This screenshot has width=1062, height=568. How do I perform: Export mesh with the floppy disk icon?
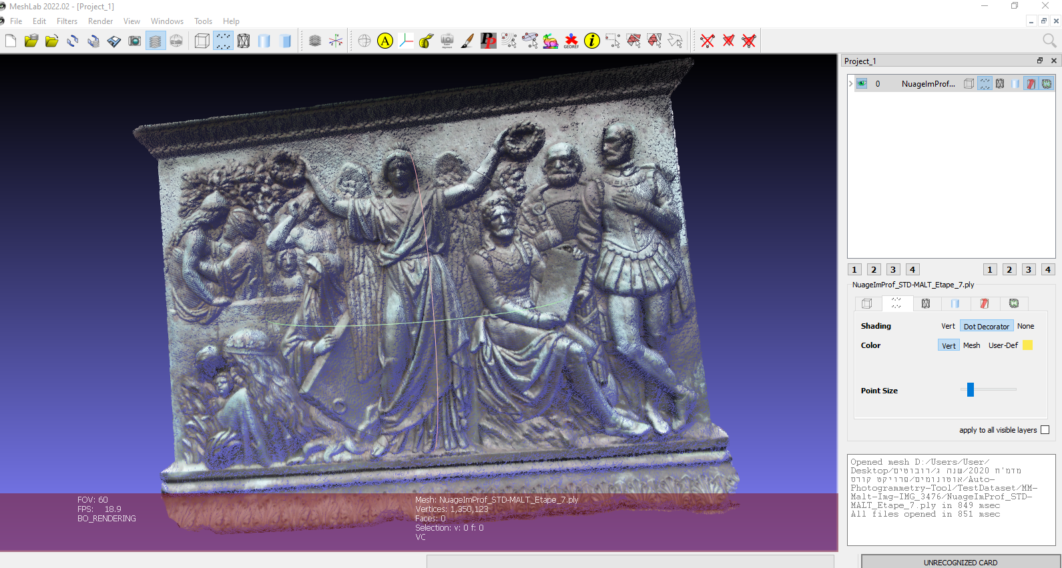click(114, 41)
